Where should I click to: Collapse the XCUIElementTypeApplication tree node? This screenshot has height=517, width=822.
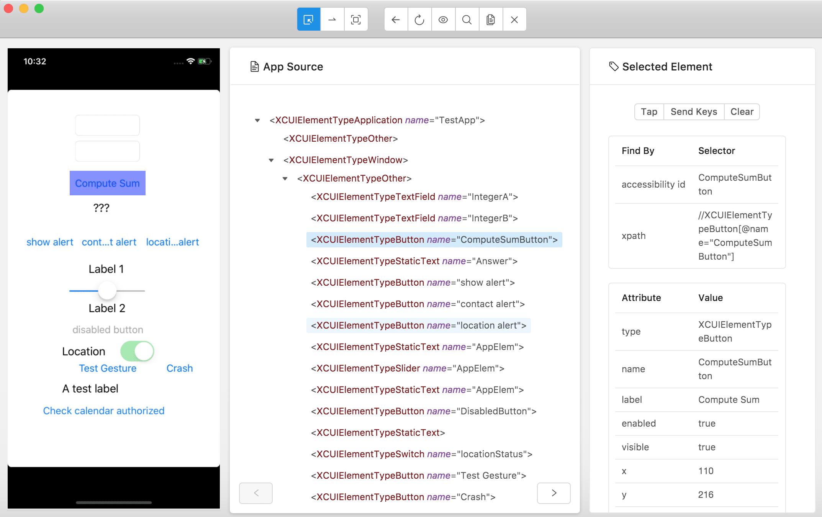[257, 120]
